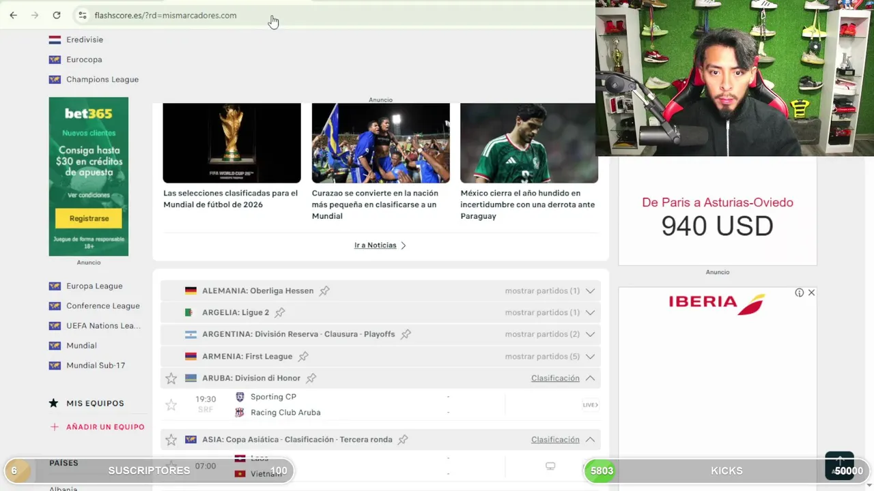This screenshot has height=491, width=874.
Task: Show mostrar partidos (5) for Armenia First League
Action: tap(542, 356)
